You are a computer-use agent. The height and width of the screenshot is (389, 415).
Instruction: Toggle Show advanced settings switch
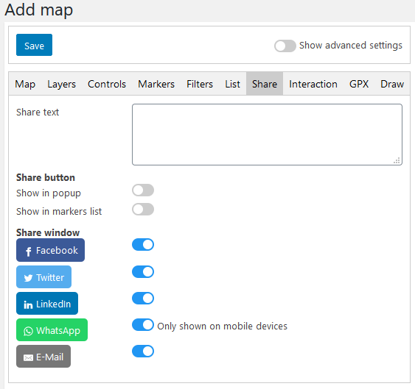click(x=285, y=46)
